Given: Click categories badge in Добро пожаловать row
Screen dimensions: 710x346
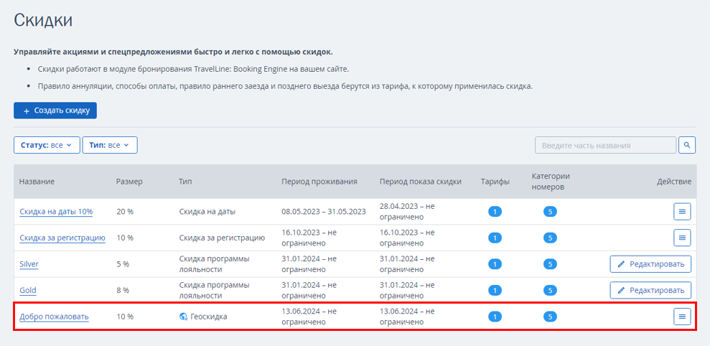Looking at the screenshot, I should (x=550, y=317).
